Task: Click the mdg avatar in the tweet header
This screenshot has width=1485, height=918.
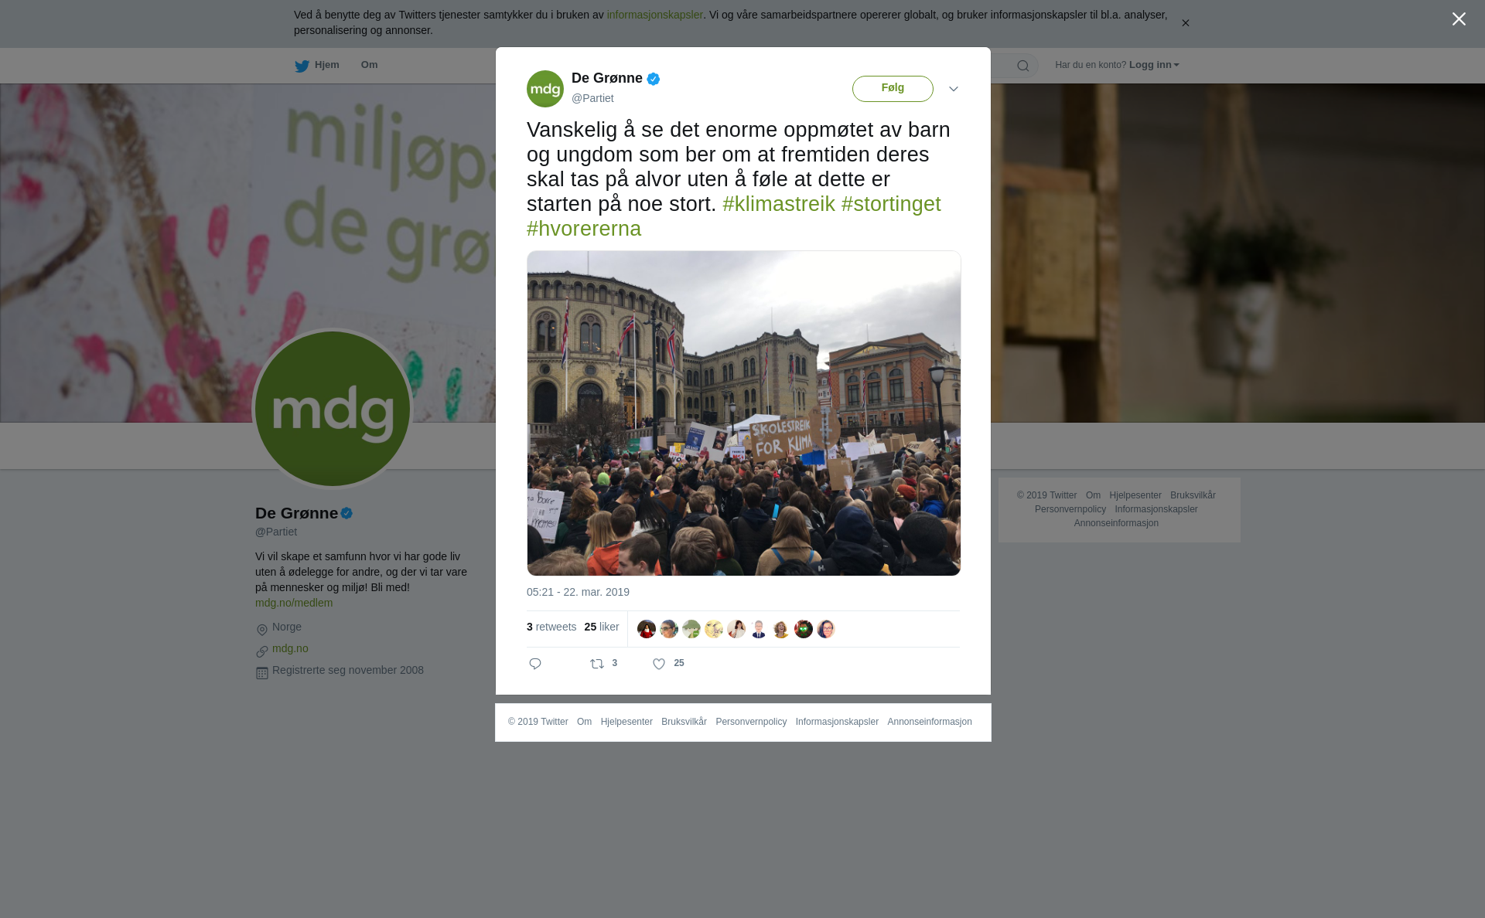Action: [x=545, y=89]
